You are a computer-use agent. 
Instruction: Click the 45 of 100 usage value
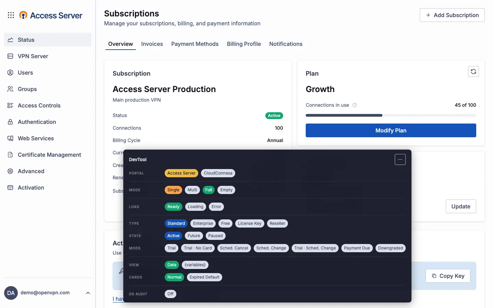tap(465, 105)
